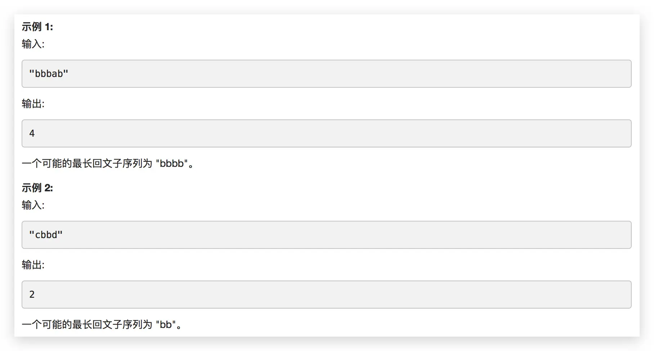This screenshot has height=351, width=654.
Task: Click the quoted "bb" in last explanation
Action: (166, 325)
